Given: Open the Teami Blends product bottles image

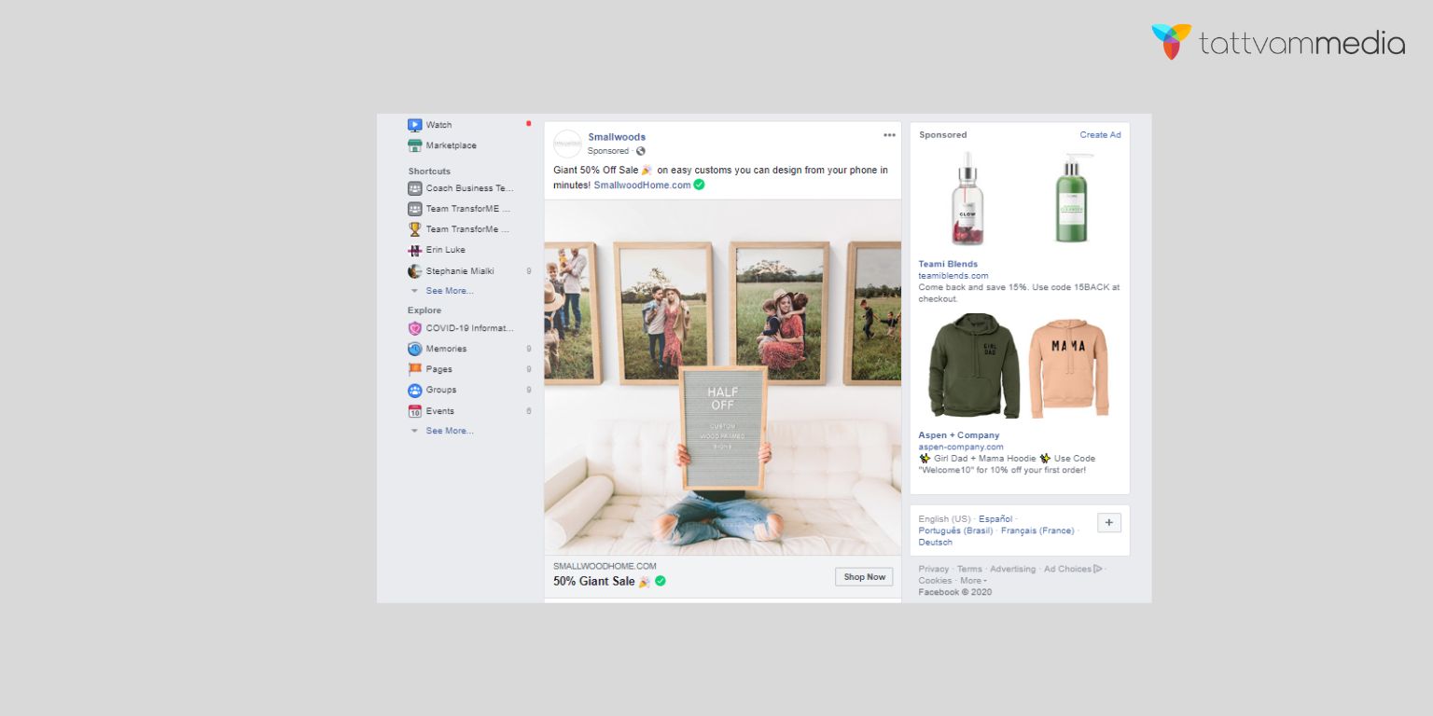Looking at the screenshot, I should [x=1020, y=199].
